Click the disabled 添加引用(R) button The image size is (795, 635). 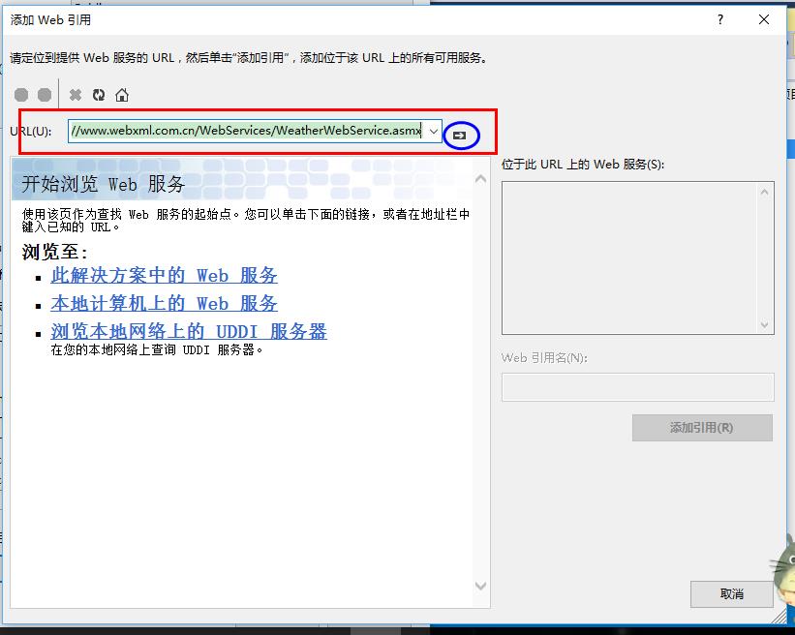click(702, 428)
